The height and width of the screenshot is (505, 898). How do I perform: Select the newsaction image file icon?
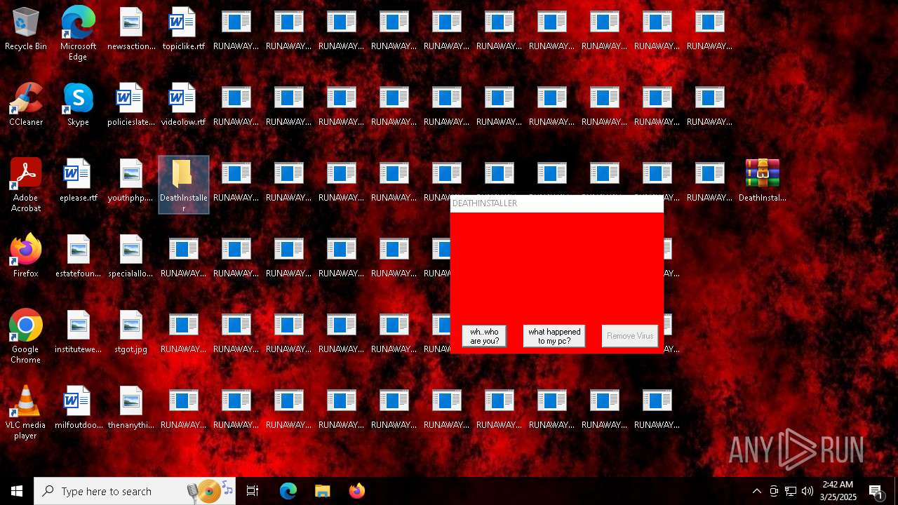point(131,29)
